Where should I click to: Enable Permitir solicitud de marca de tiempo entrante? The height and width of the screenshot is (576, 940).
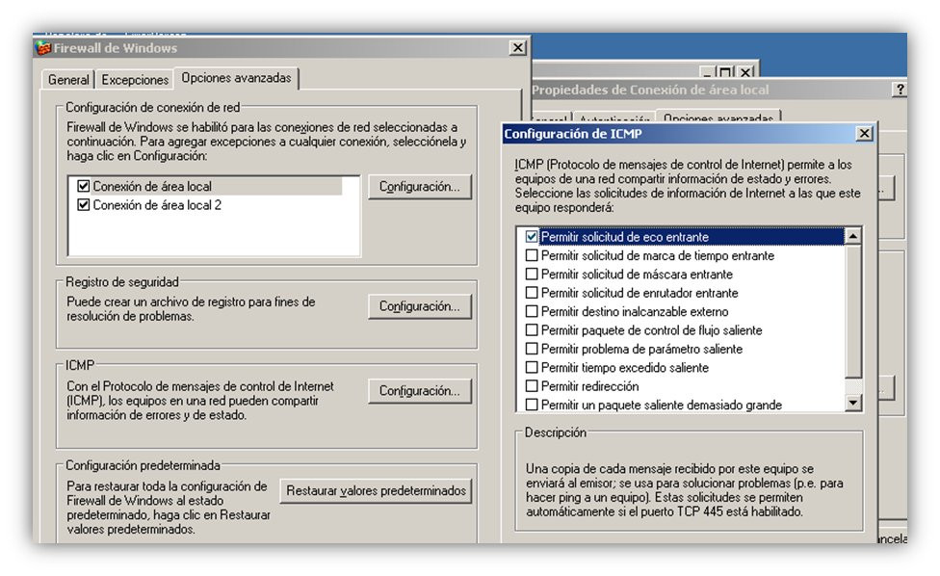[531, 255]
